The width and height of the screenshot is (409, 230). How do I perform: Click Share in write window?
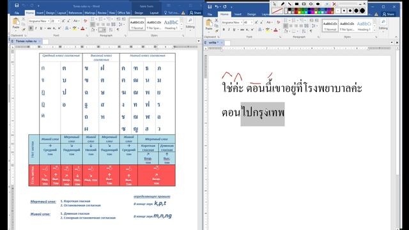coord(389,14)
